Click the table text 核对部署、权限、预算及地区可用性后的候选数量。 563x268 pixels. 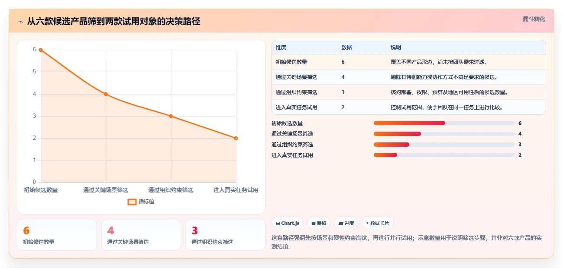click(x=449, y=92)
